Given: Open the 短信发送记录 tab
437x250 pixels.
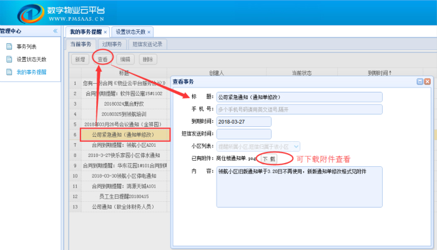Looking at the screenshot, I should (x=147, y=44).
